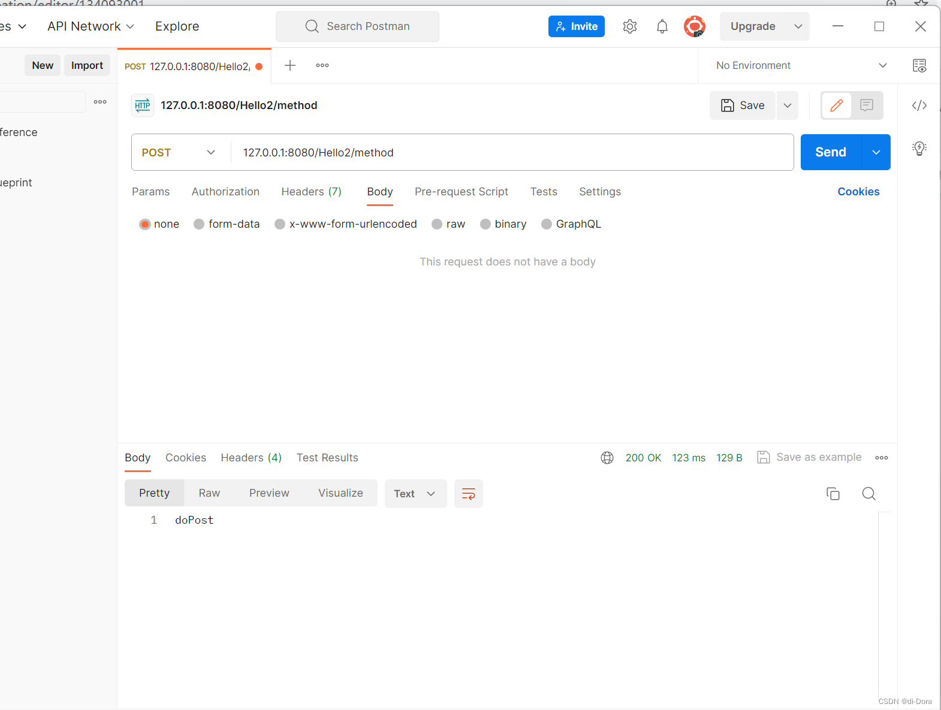Click the network globe icon in response

(x=607, y=458)
